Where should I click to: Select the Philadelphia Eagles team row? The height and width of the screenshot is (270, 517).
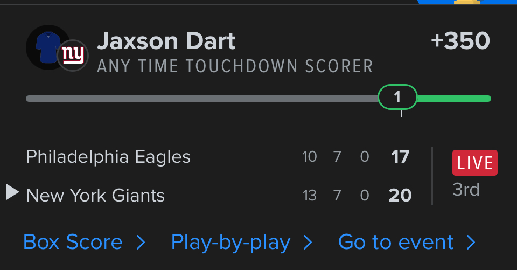[108, 157]
